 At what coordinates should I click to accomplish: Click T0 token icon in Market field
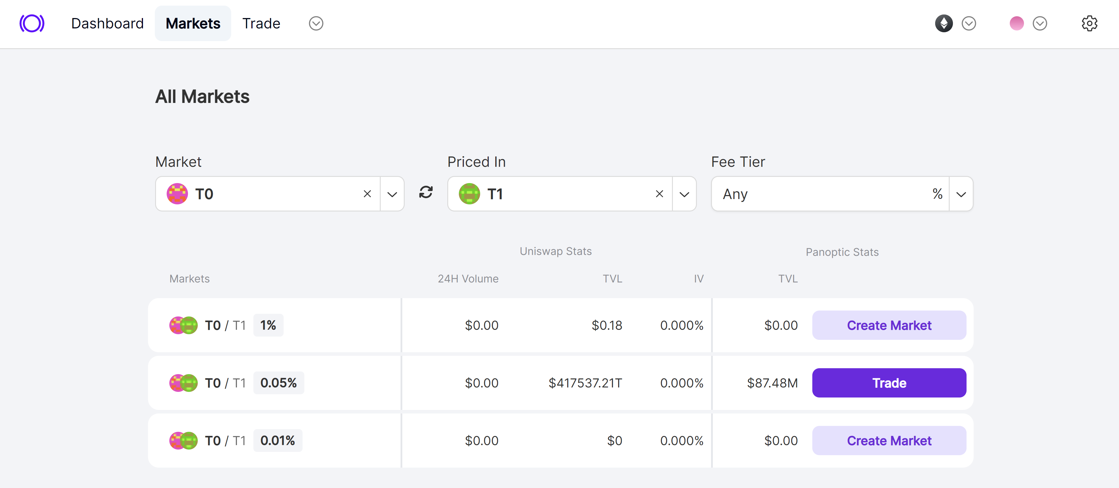click(177, 194)
